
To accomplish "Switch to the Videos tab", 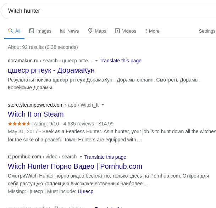I will coord(126,31).
